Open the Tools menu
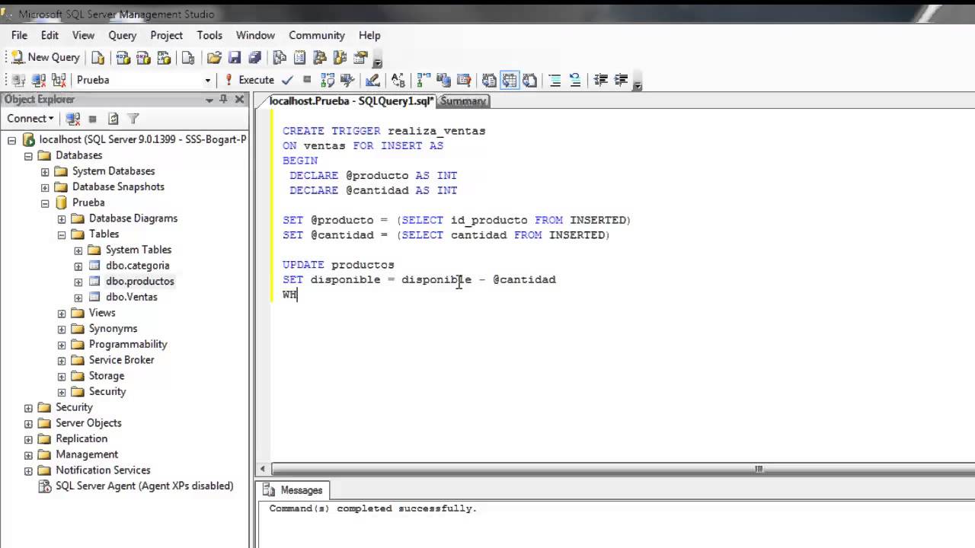This screenshot has height=548, width=975. [209, 35]
